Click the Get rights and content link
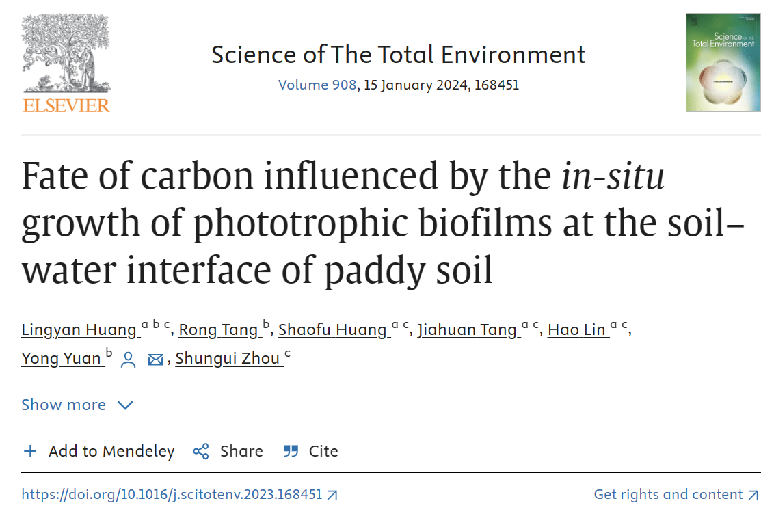 click(668, 494)
